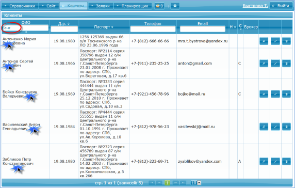Click the Телефон filter input field
The height and width of the screenshot is (188, 295).
tap(153, 29)
